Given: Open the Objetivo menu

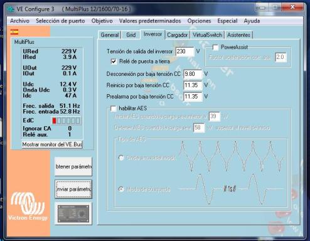Looking at the screenshot, I should pyautogui.click(x=102, y=21).
